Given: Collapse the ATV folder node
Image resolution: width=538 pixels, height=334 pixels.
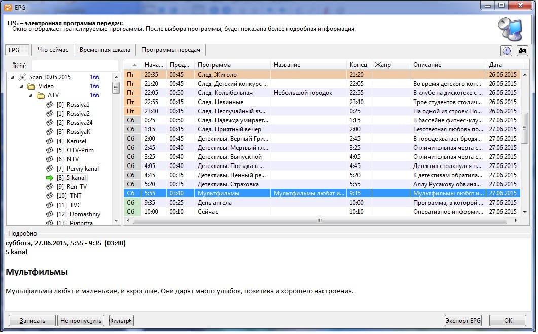Looking at the screenshot, I should pos(30,95).
